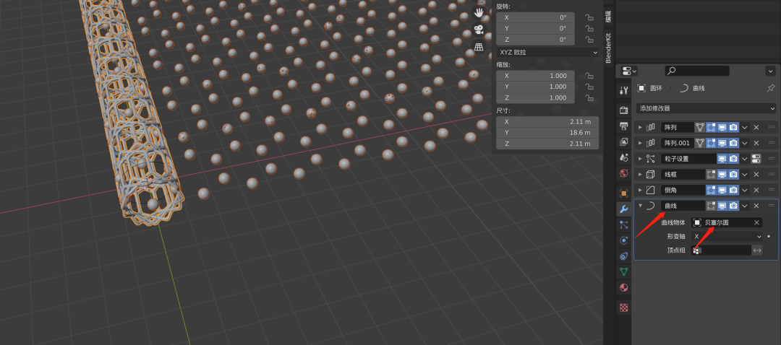Expand the 线框 modifier panel
This screenshot has width=781, height=345.
pyautogui.click(x=640, y=175)
